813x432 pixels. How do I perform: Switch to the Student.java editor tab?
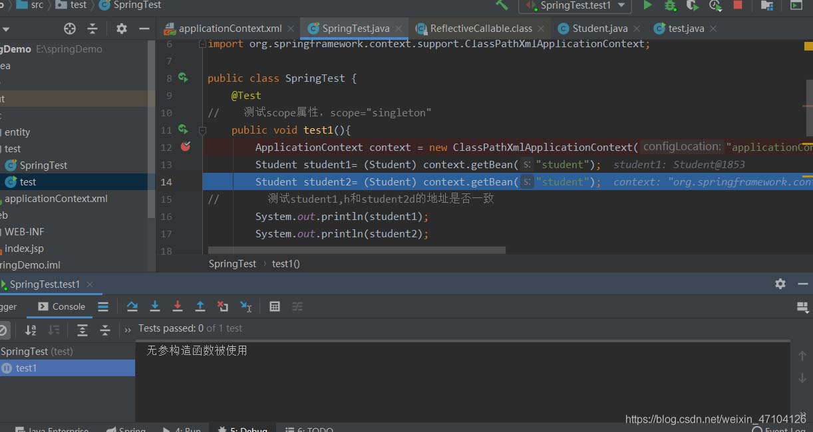click(599, 29)
